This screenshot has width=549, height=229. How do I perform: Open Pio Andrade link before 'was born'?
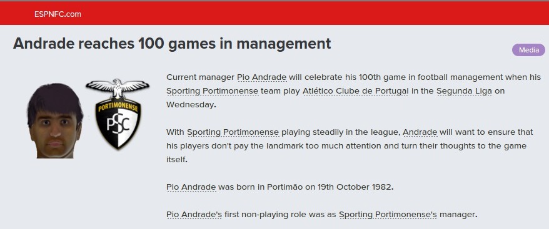[x=191, y=187]
